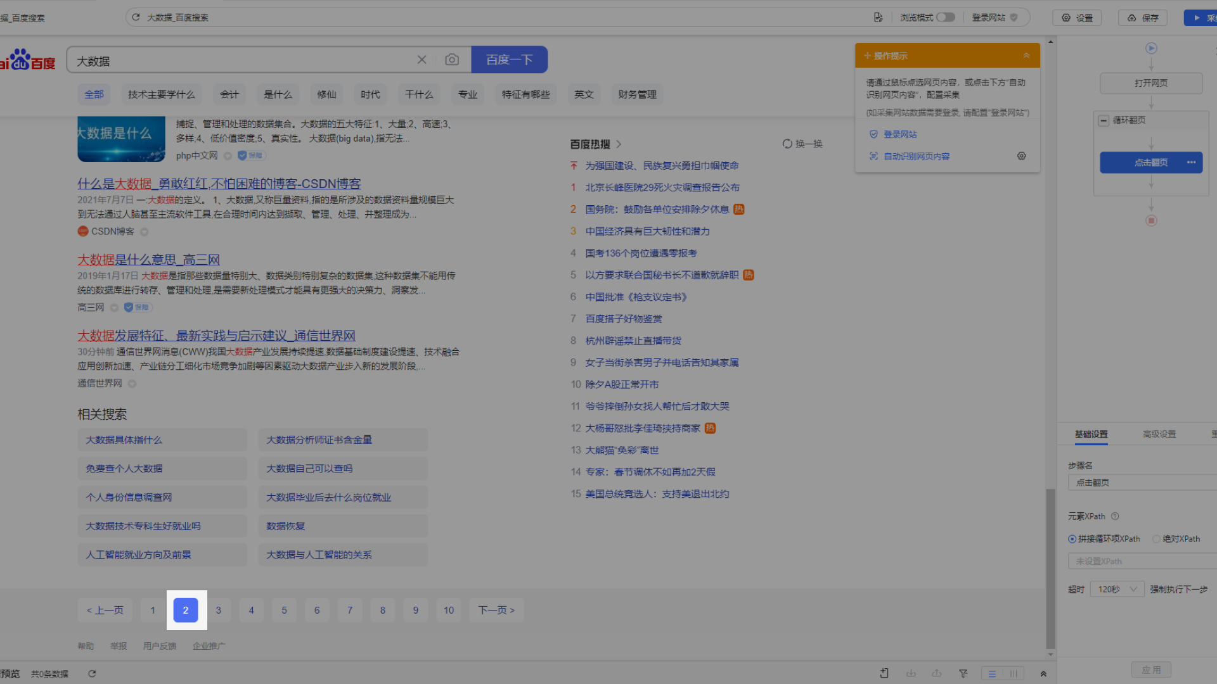The height and width of the screenshot is (684, 1217).
Task: Select pagination page 5
Action: 284,611
